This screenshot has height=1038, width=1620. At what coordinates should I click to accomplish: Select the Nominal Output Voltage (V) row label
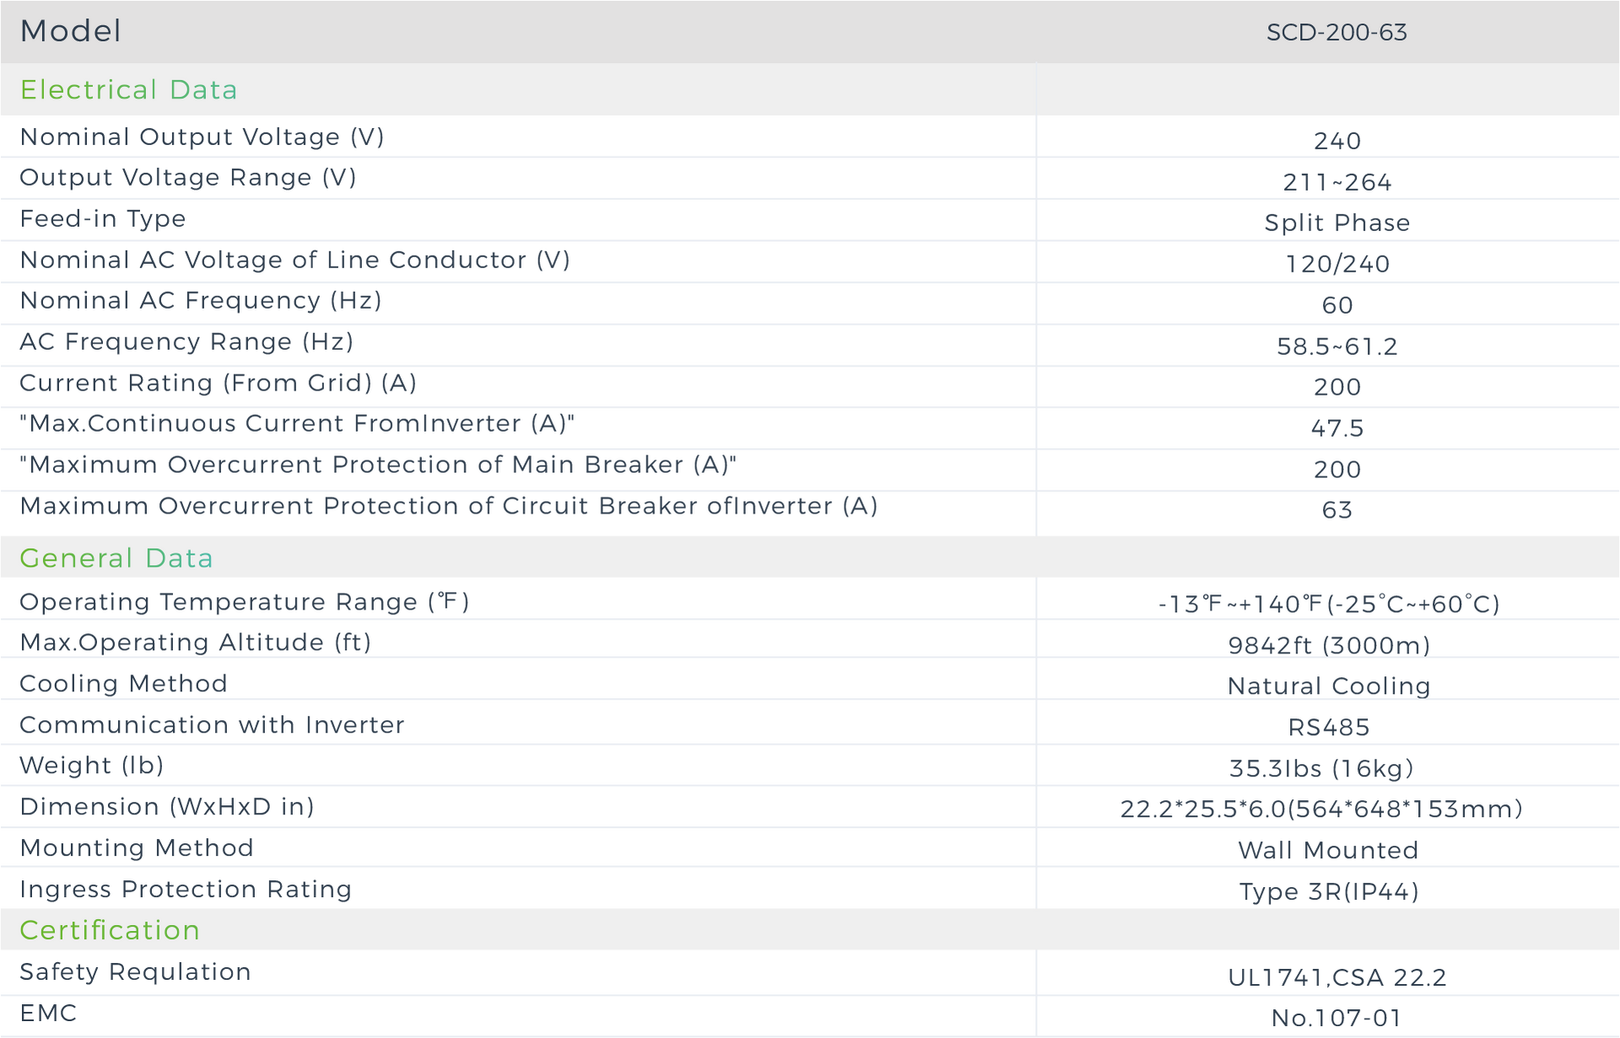202,137
